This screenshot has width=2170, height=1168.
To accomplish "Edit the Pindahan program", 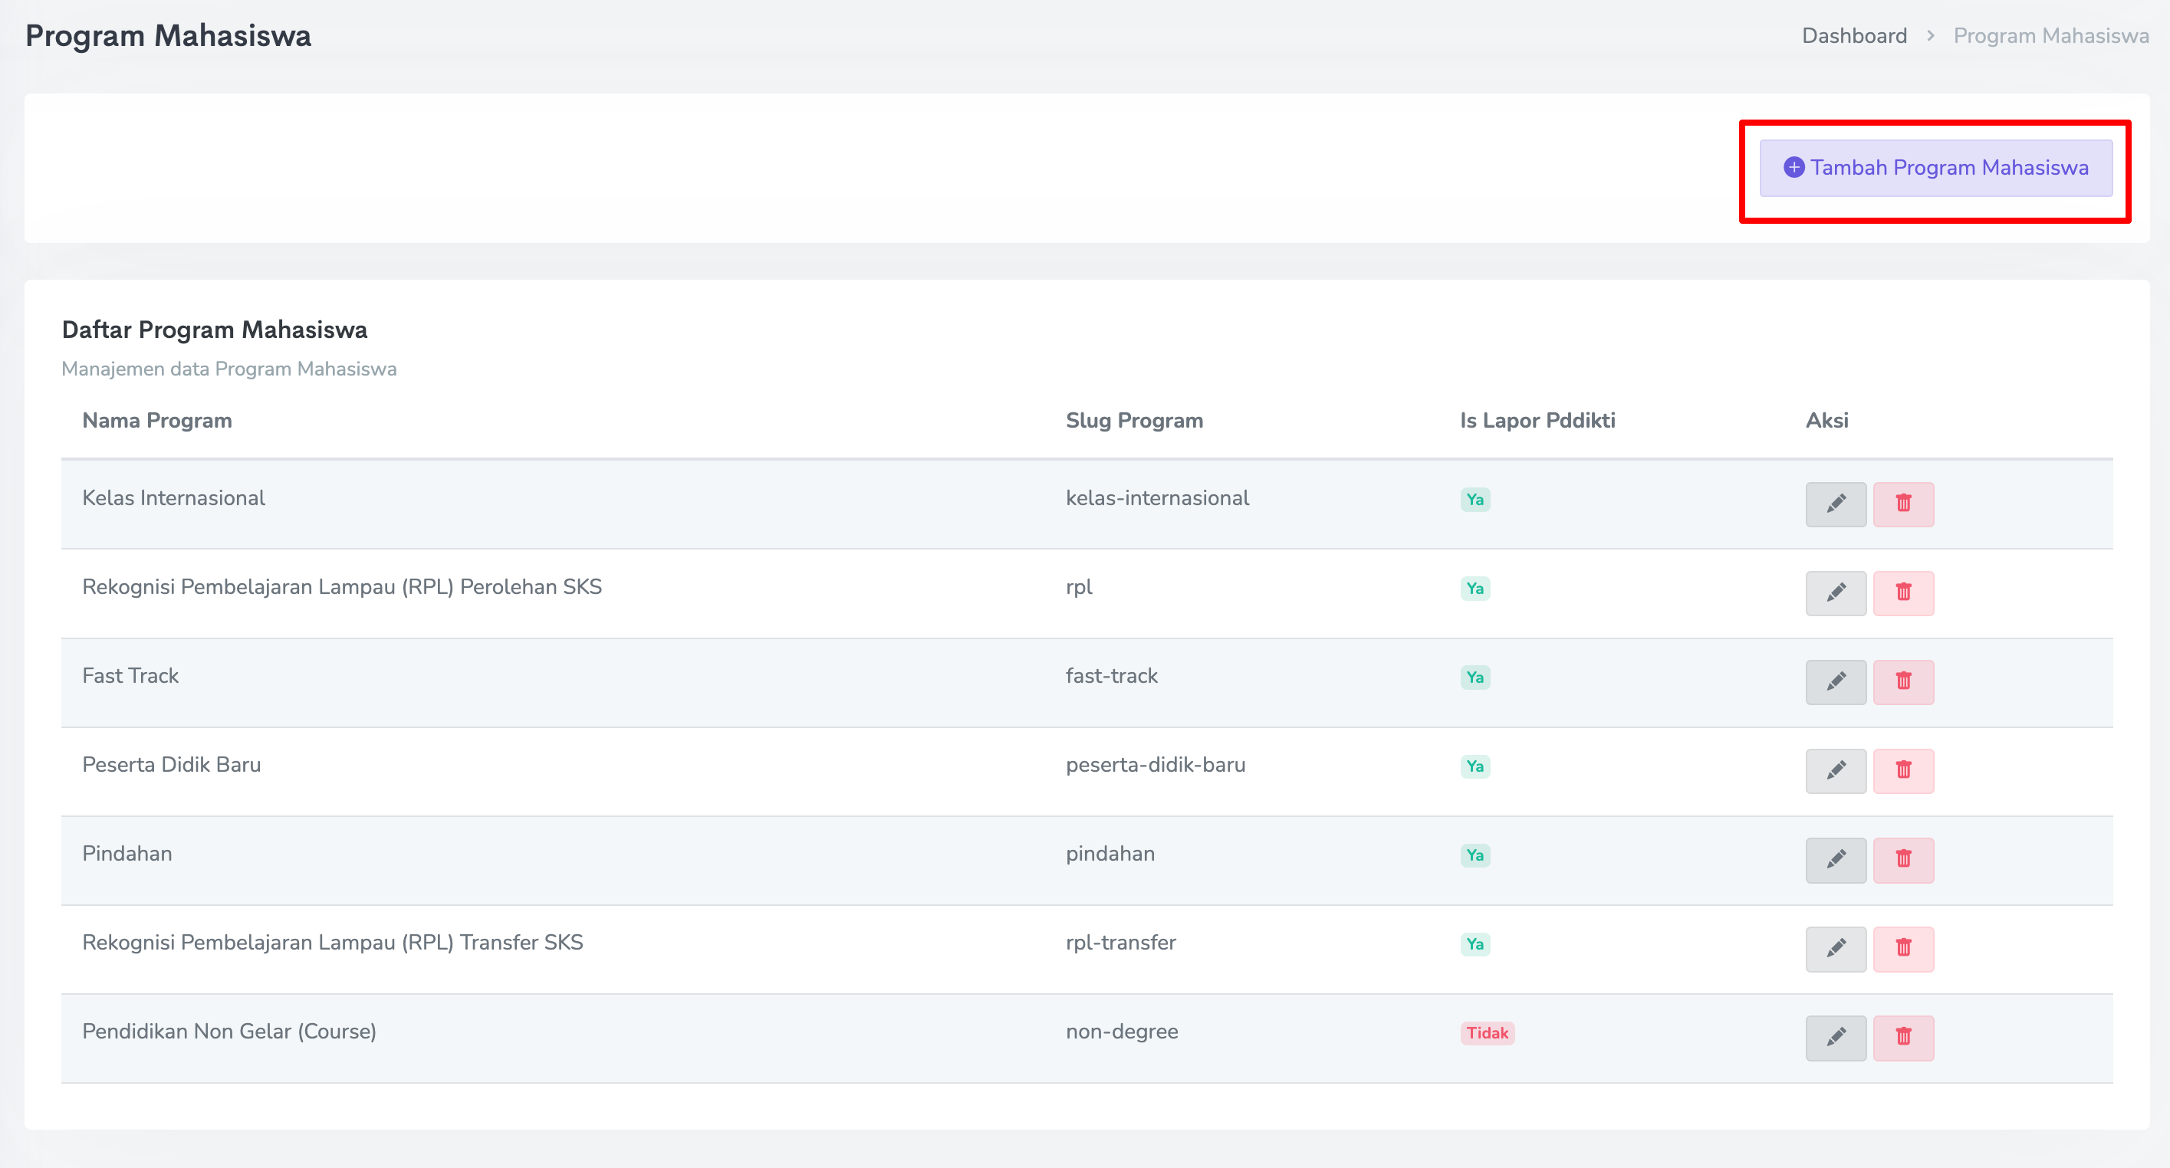I will 1836,859.
